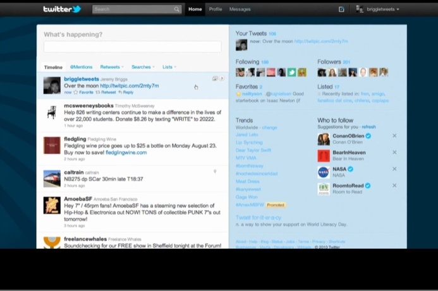Click the mcsweeneysbooks chair avatar
438x291 pixels.
(52, 112)
